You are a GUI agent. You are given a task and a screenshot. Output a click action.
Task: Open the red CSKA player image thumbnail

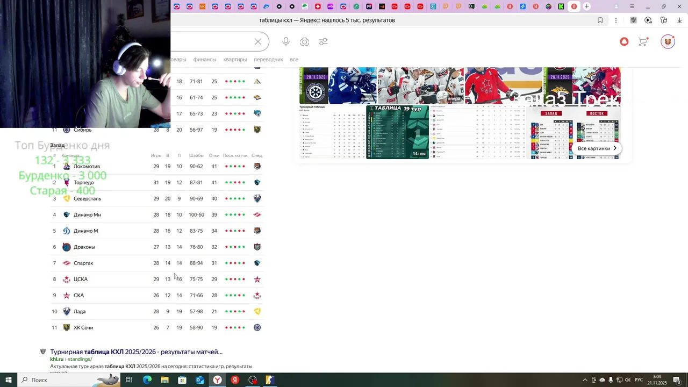tap(504, 85)
